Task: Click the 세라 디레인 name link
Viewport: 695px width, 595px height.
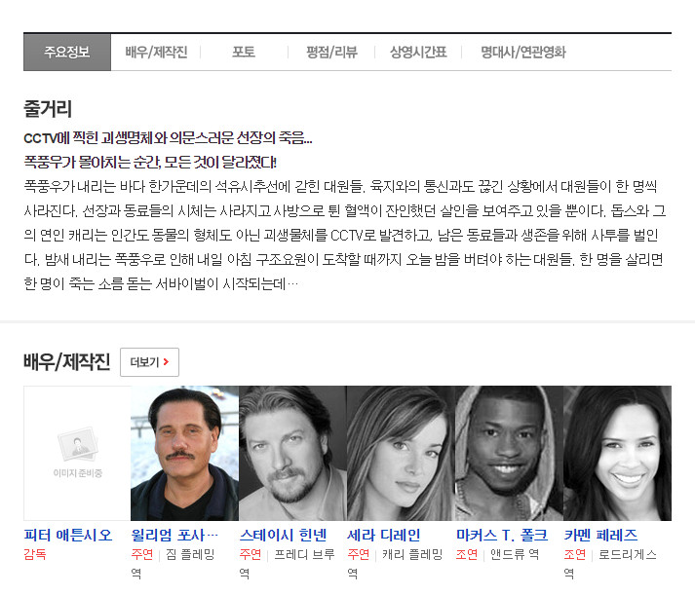Action: 384,535
